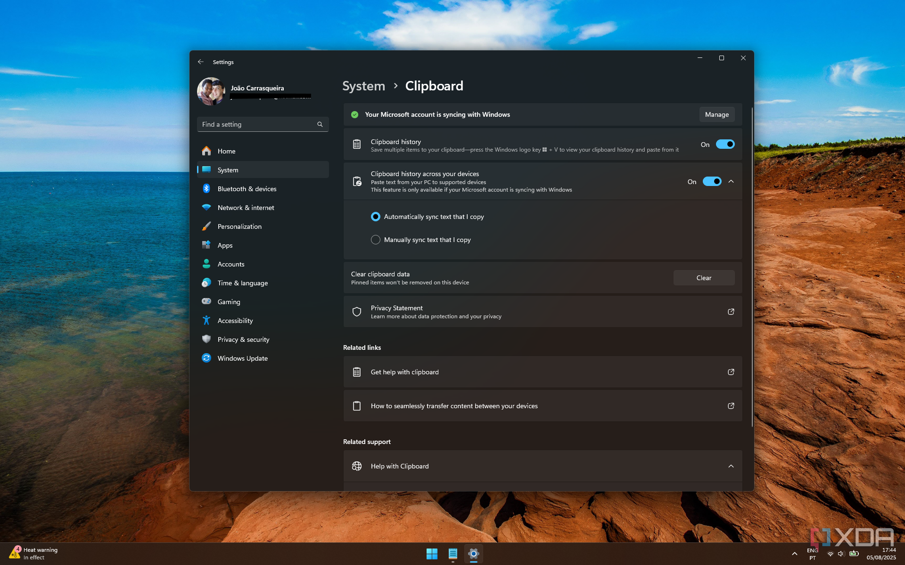Click the Windows Start button on taskbar

coord(432,554)
